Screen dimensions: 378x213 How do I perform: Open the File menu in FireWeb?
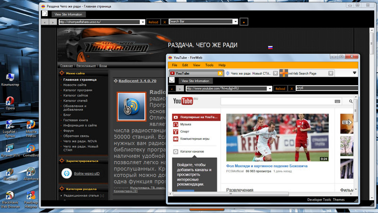point(174,65)
